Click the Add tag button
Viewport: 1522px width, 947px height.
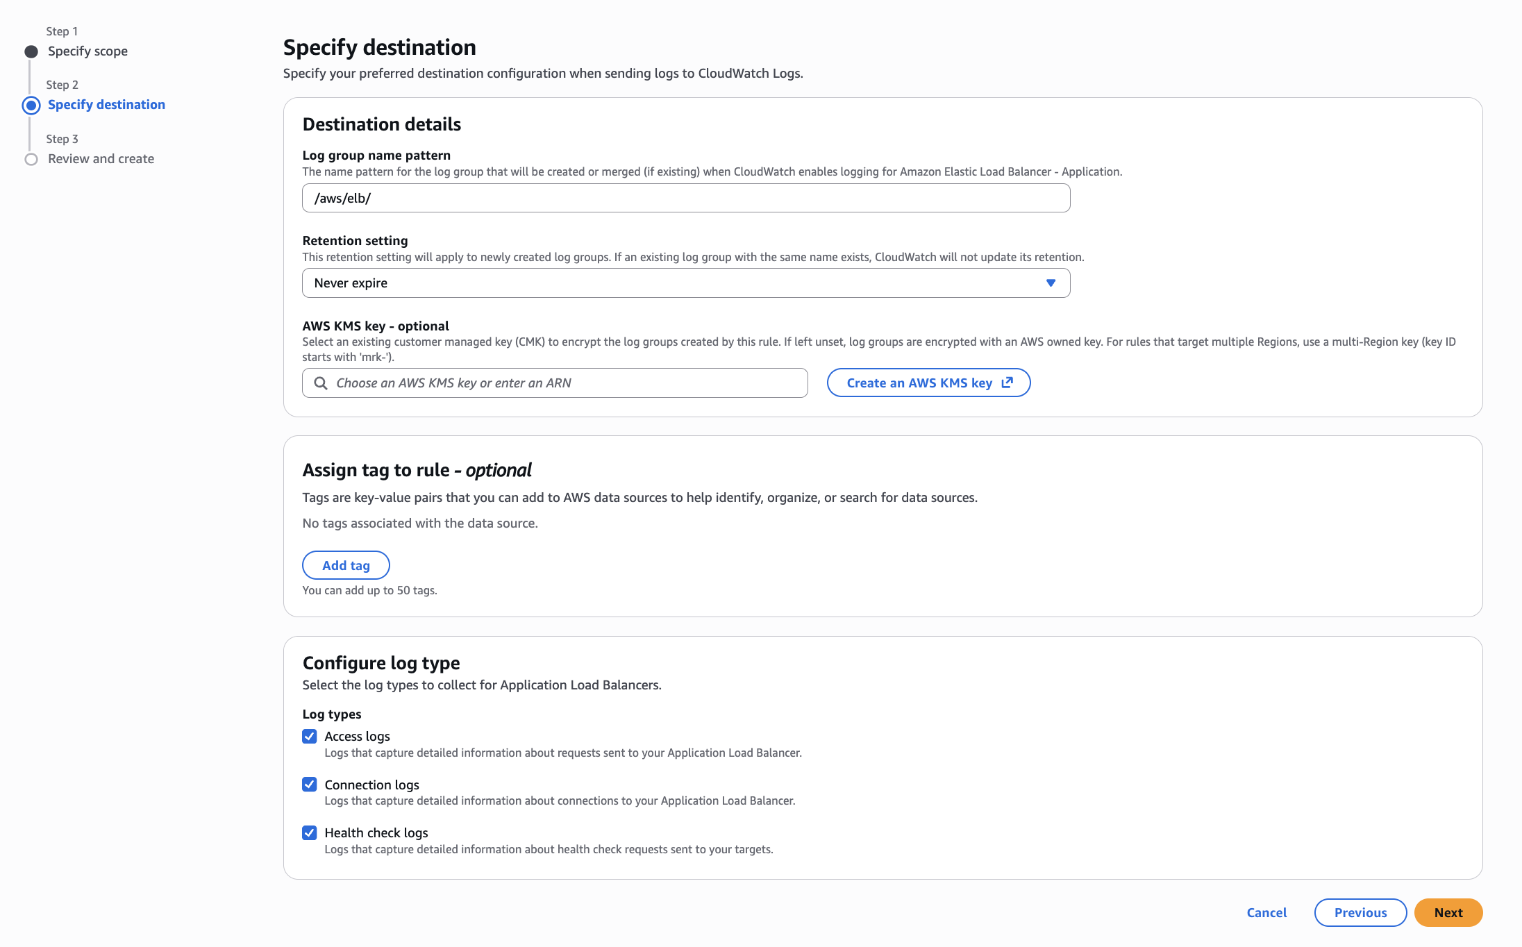click(346, 565)
